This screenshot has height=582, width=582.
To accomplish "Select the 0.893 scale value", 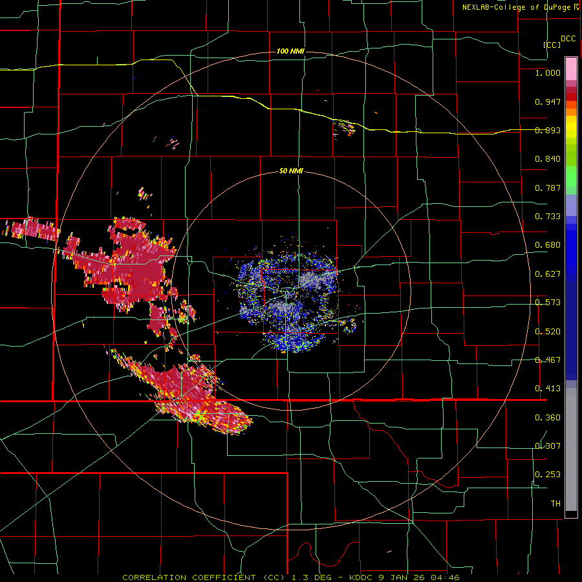I will click(548, 130).
